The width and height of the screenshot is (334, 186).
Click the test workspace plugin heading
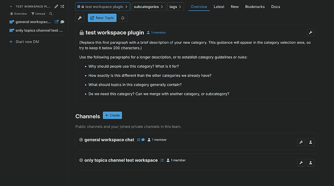(115, 32)
